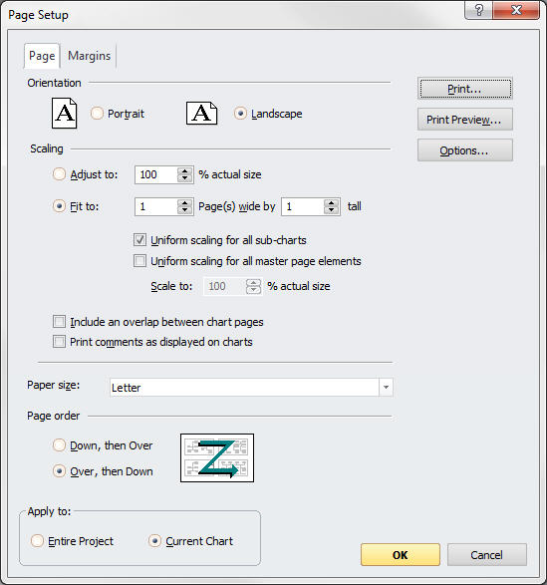
Task: Open the Options... button
Action: pyautogui.click(x=465, y=150)
